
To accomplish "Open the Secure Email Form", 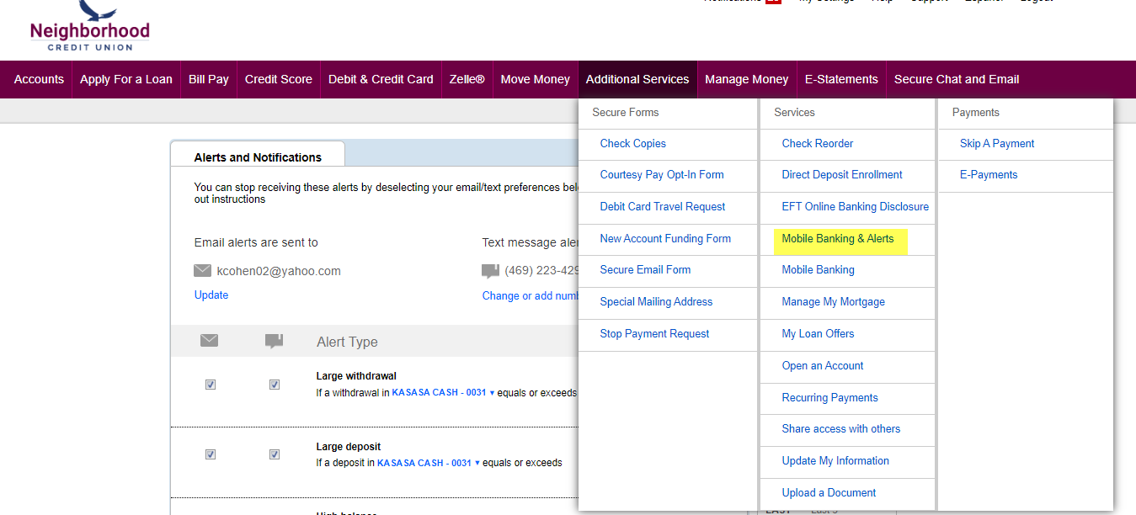I will pyautogui.click(x=645, y=269).
